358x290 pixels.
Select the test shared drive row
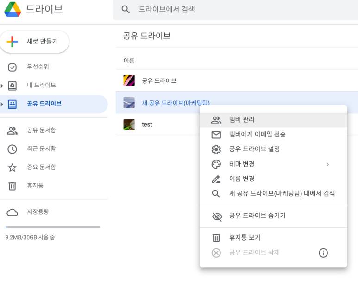point(237,125)
